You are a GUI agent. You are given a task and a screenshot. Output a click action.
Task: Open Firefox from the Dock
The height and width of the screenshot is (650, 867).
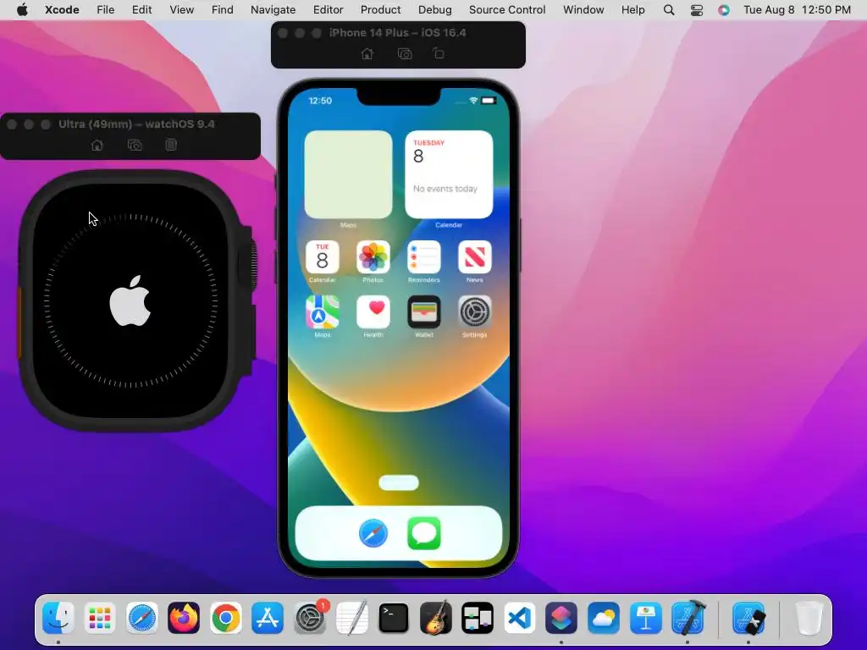tap(184, 617)
